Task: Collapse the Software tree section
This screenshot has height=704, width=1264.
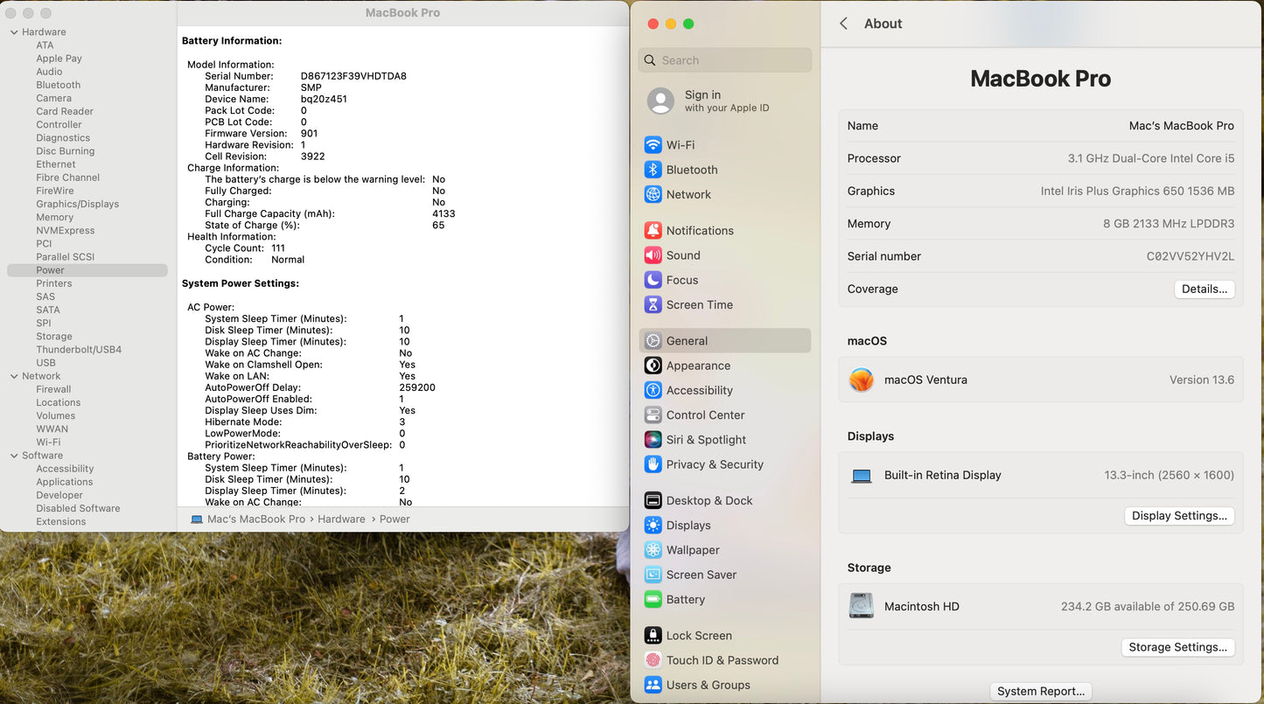Action: 14,456
